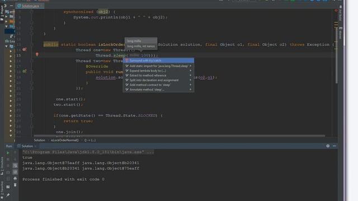Image resolution: width=358 pixels, height=201 pixels.
Task: Toggle scroll-to-end in the Run console
Action: tap(15, 172)
